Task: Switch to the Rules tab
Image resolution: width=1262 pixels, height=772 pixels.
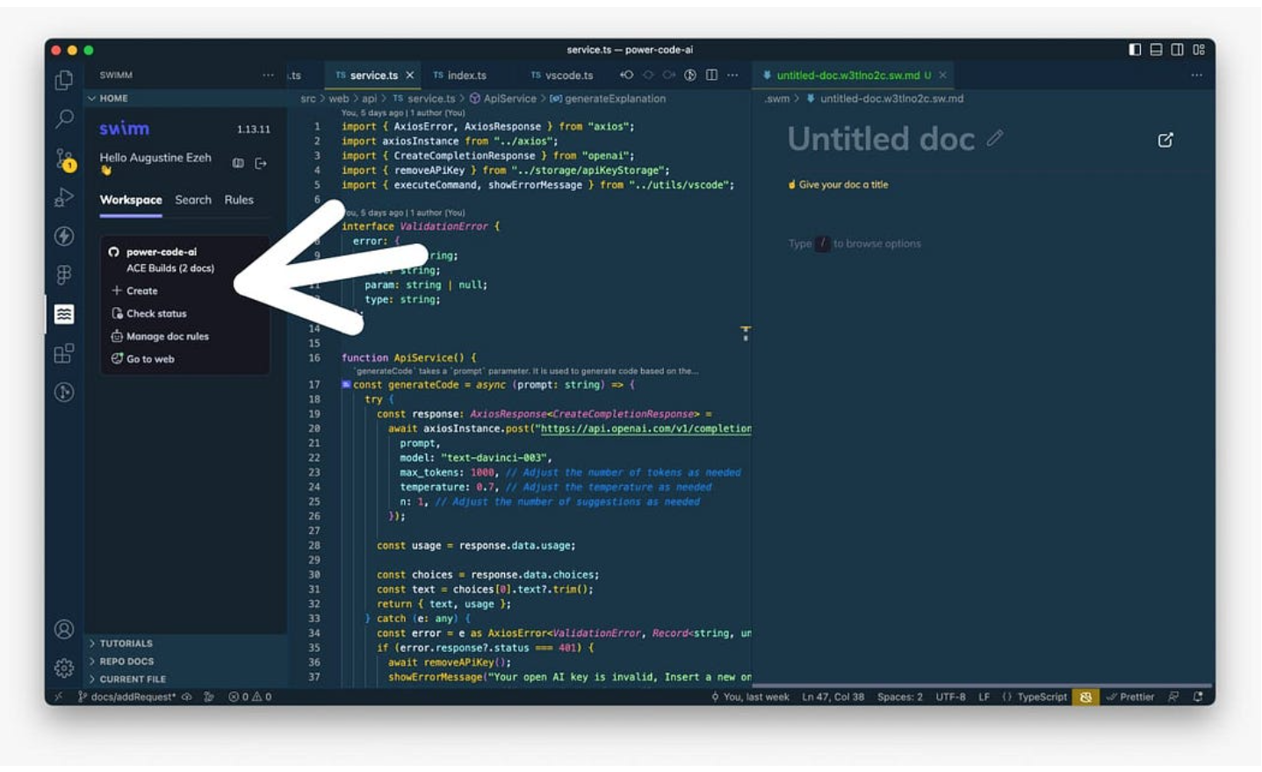Action: pos(239,200)
